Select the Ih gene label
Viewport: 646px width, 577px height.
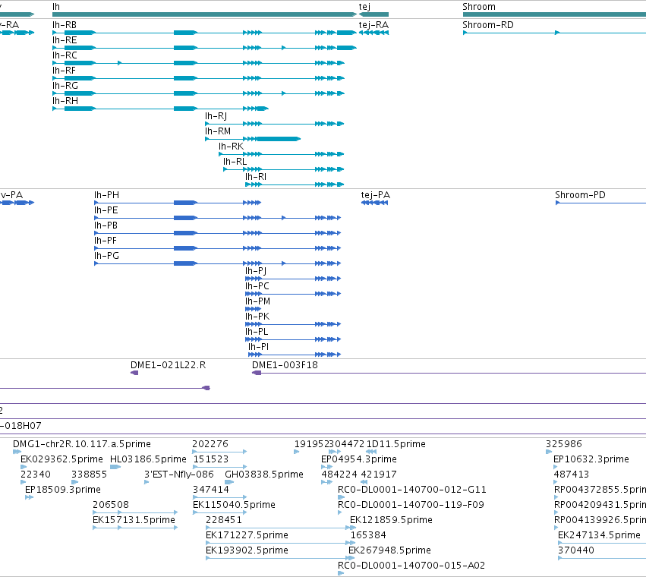pyautogui.click(x=56, y=7)
